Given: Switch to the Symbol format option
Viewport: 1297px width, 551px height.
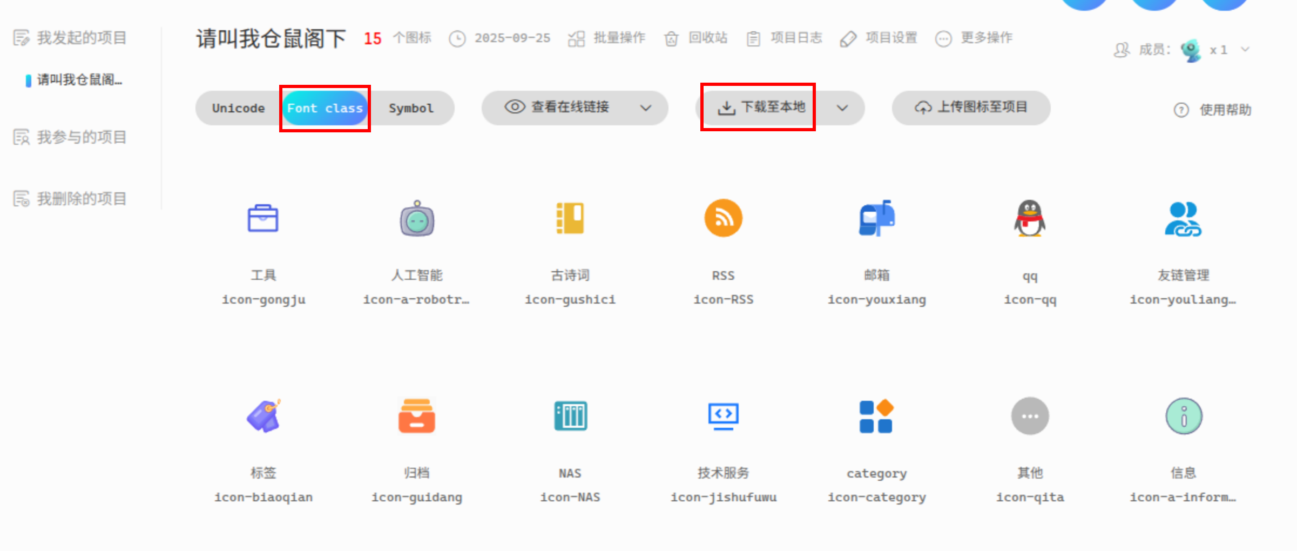Looking at the screenshot, I should point(411,108).
